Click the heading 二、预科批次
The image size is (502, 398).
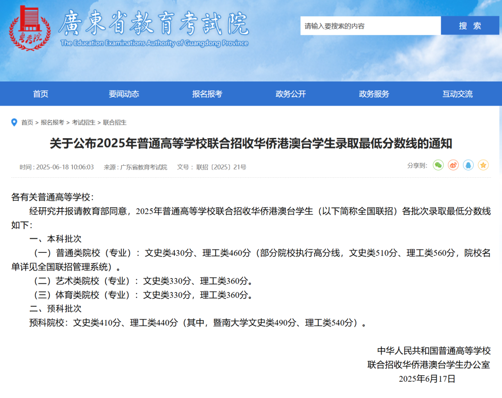(x=55, y=309)
